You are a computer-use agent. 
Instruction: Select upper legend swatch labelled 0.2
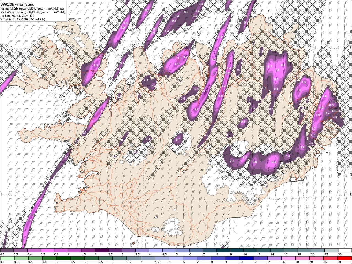click(7, 251)
